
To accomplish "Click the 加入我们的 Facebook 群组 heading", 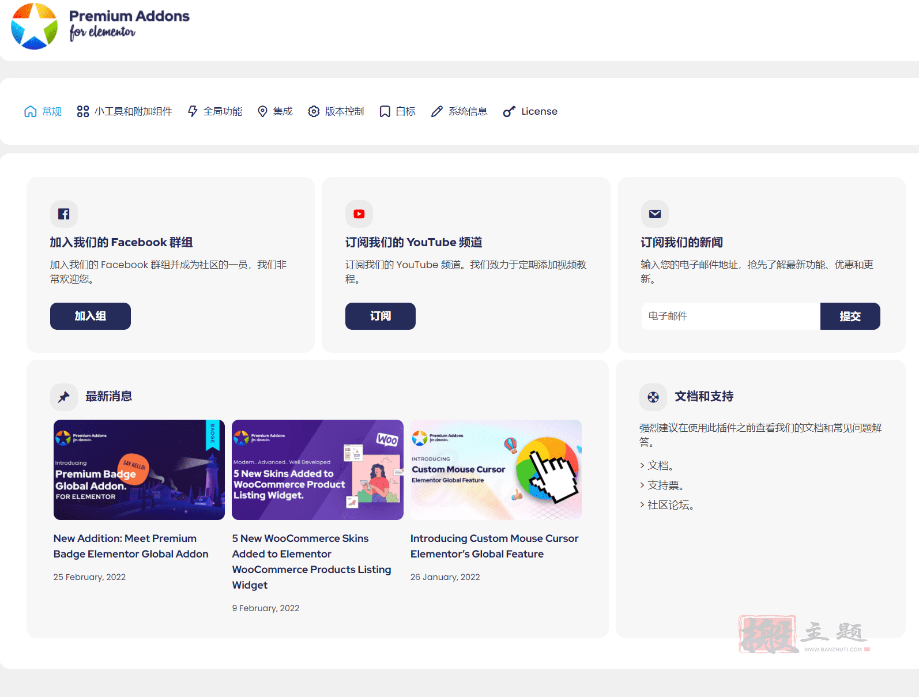I will click(x=121, y=242).
